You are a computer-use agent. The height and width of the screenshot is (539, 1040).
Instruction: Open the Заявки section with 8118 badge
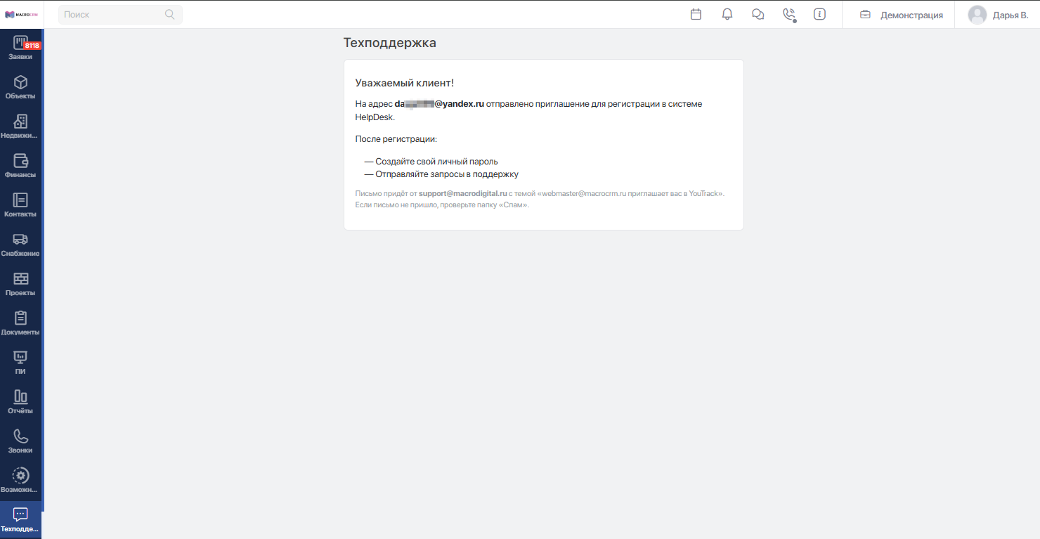tap(20, 48)
